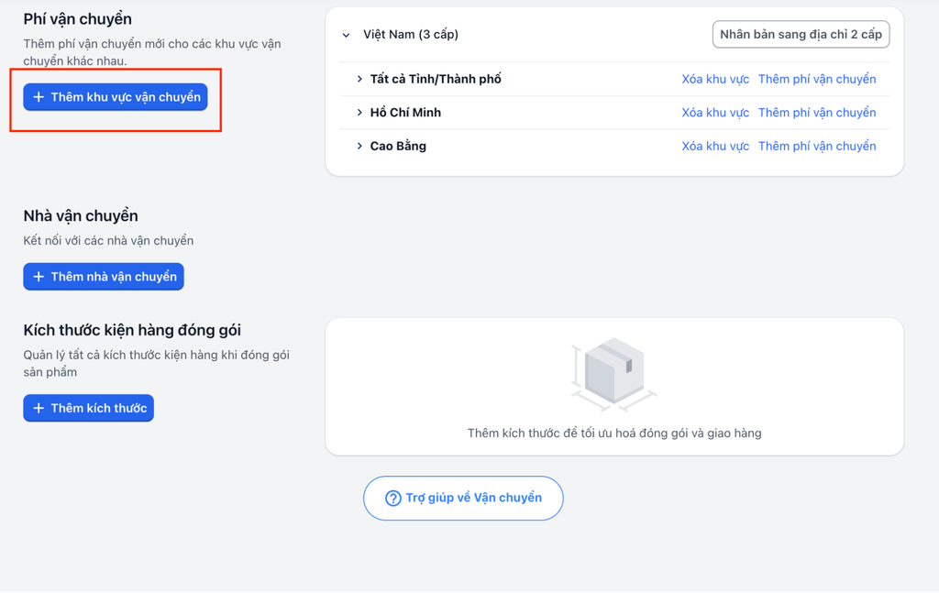Open Trợ giúp về Vận chuyển help
Image resolution: width=939 pixels, height=593 pixels.
[x=463, y=499]
